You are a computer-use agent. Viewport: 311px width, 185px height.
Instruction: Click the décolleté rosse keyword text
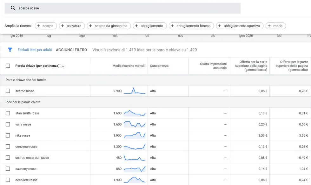[x=26, y=180]
